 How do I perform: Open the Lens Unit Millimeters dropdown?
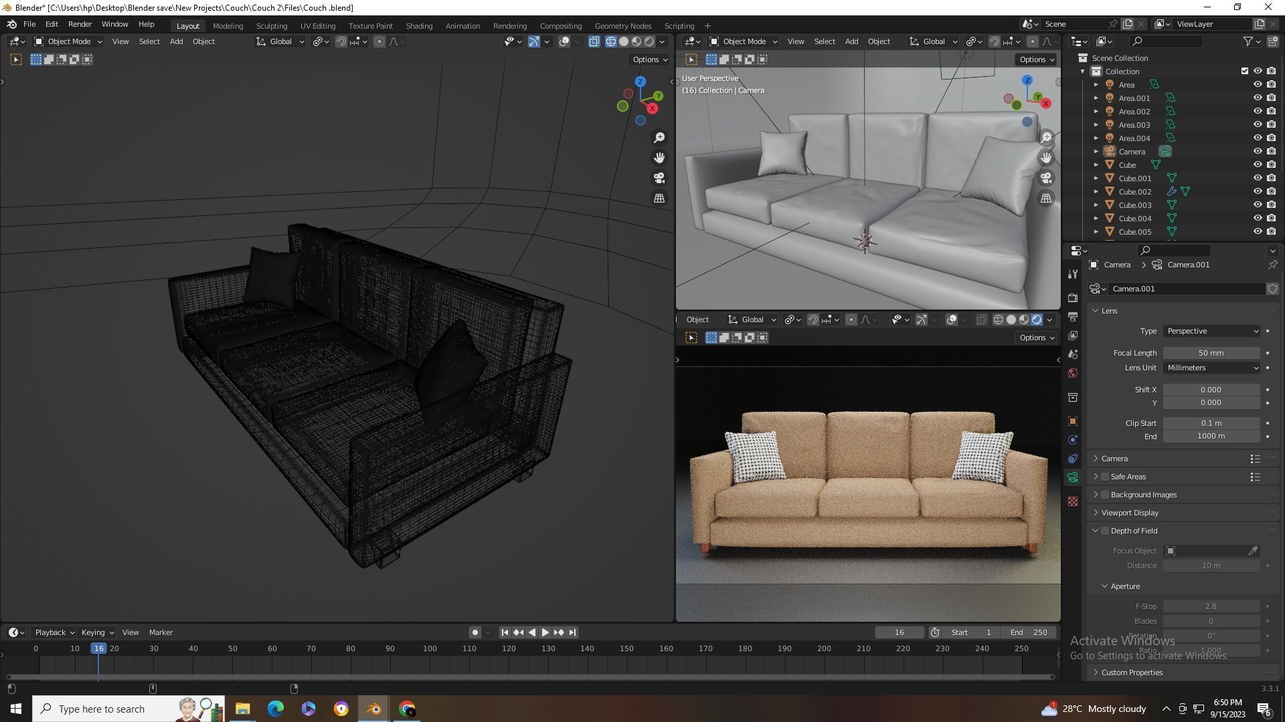pyautogui.click(x=1211, y=368)
